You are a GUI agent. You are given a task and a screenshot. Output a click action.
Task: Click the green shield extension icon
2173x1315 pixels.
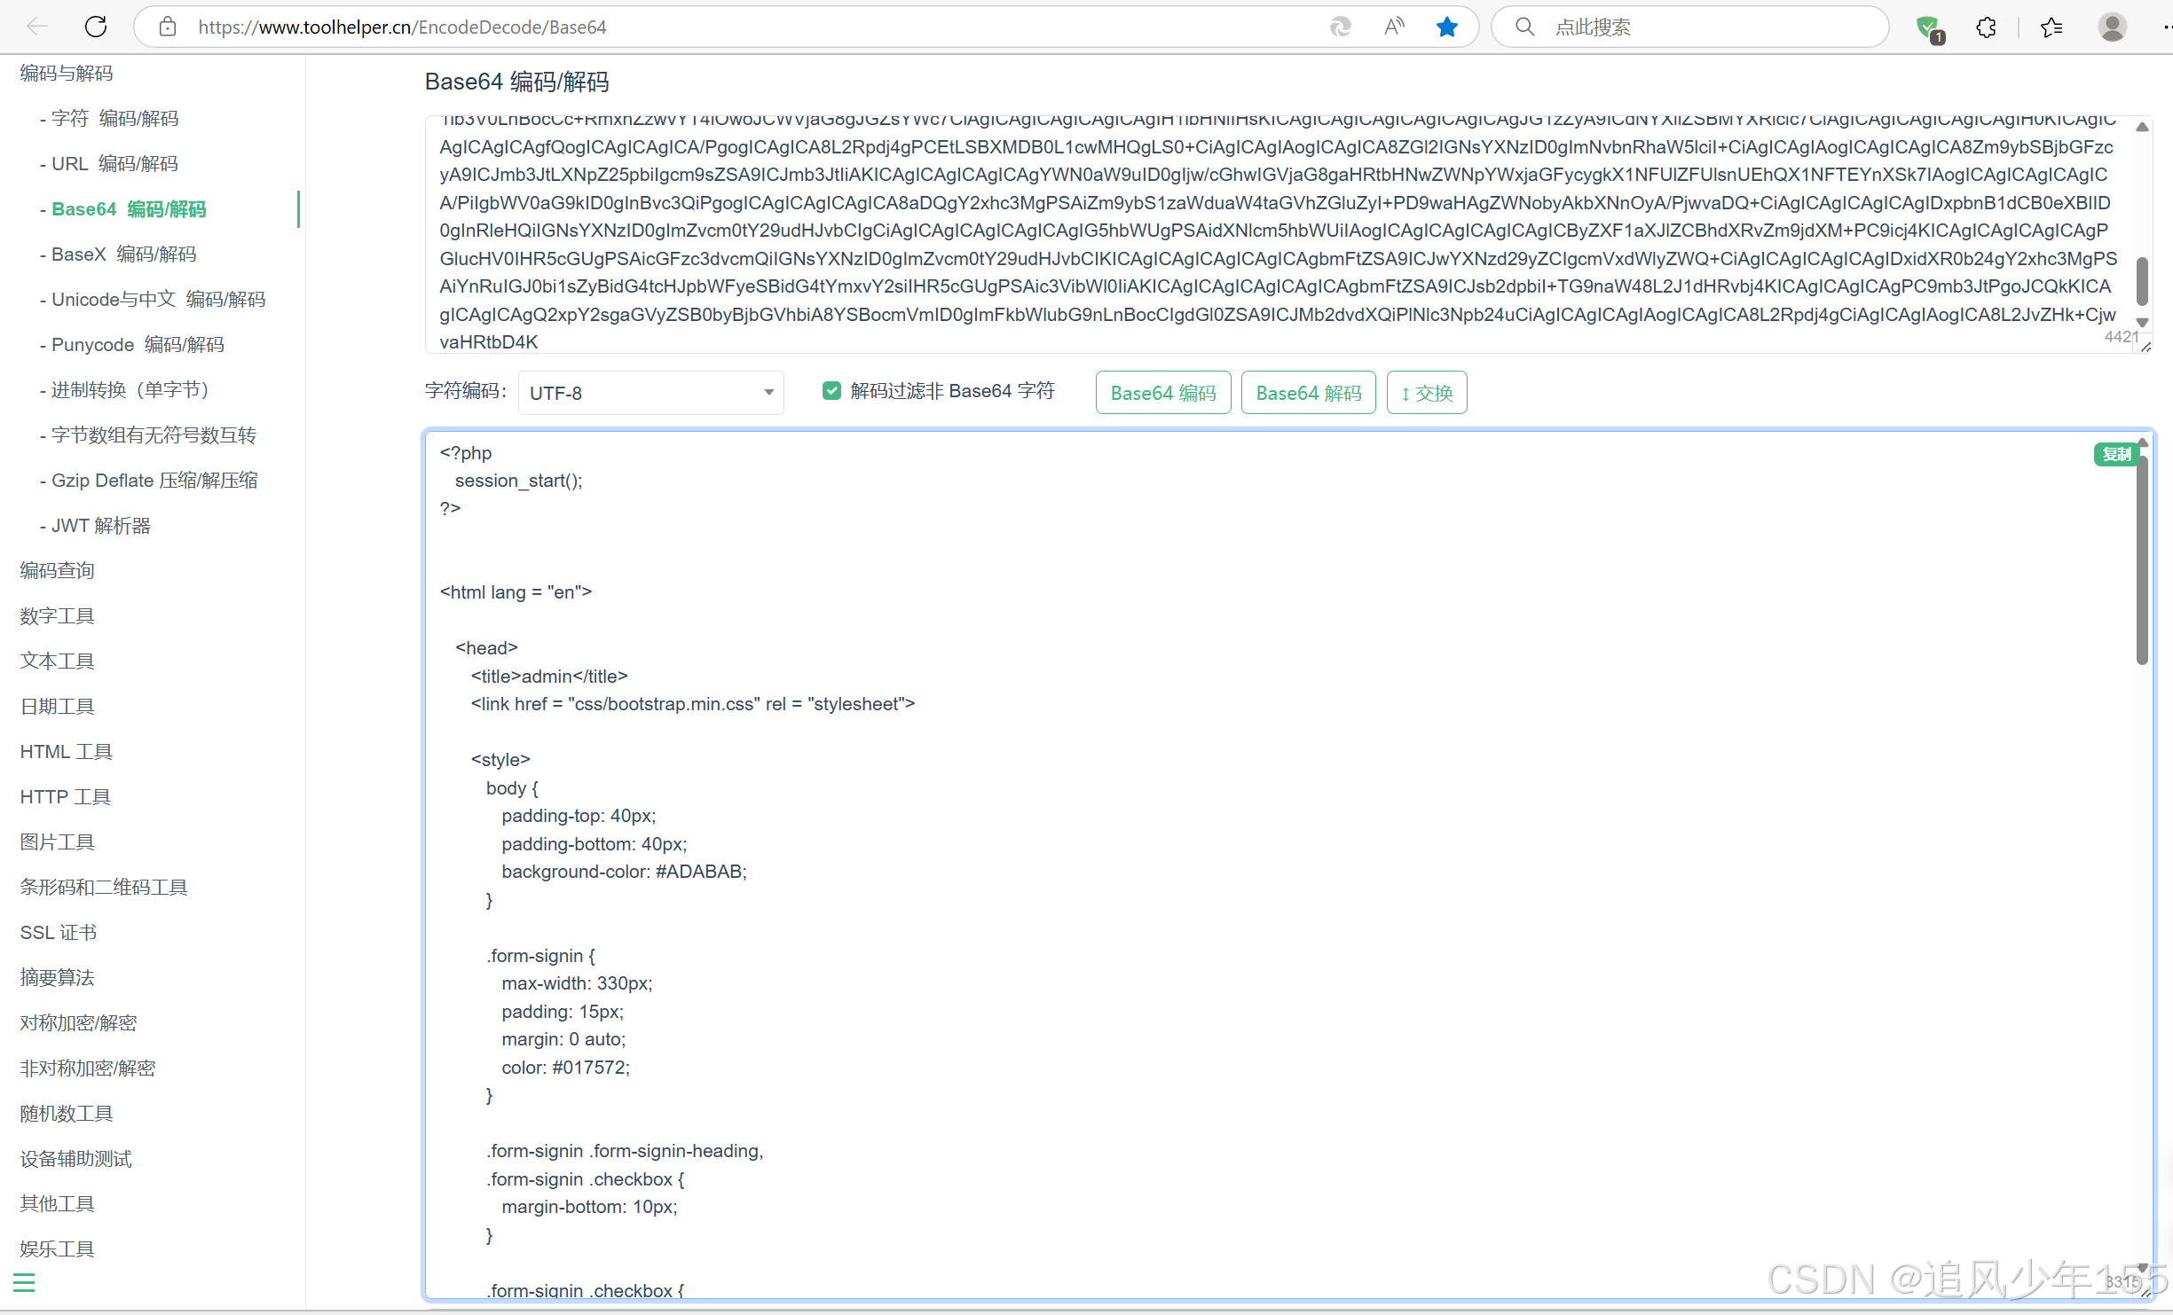pyautogui.click(x=1927, y=28)
